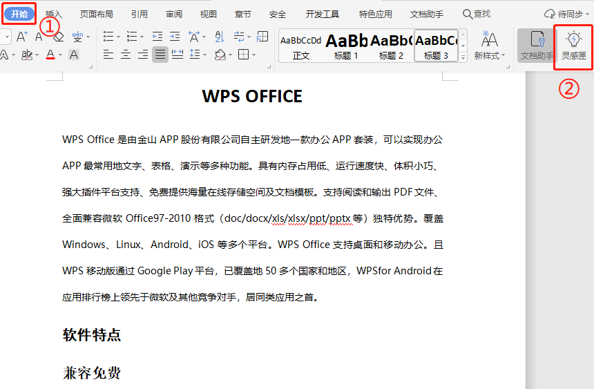Apply distributed alignment
Viewport: 594px width, 389px height.
click(x=178, y=55)
